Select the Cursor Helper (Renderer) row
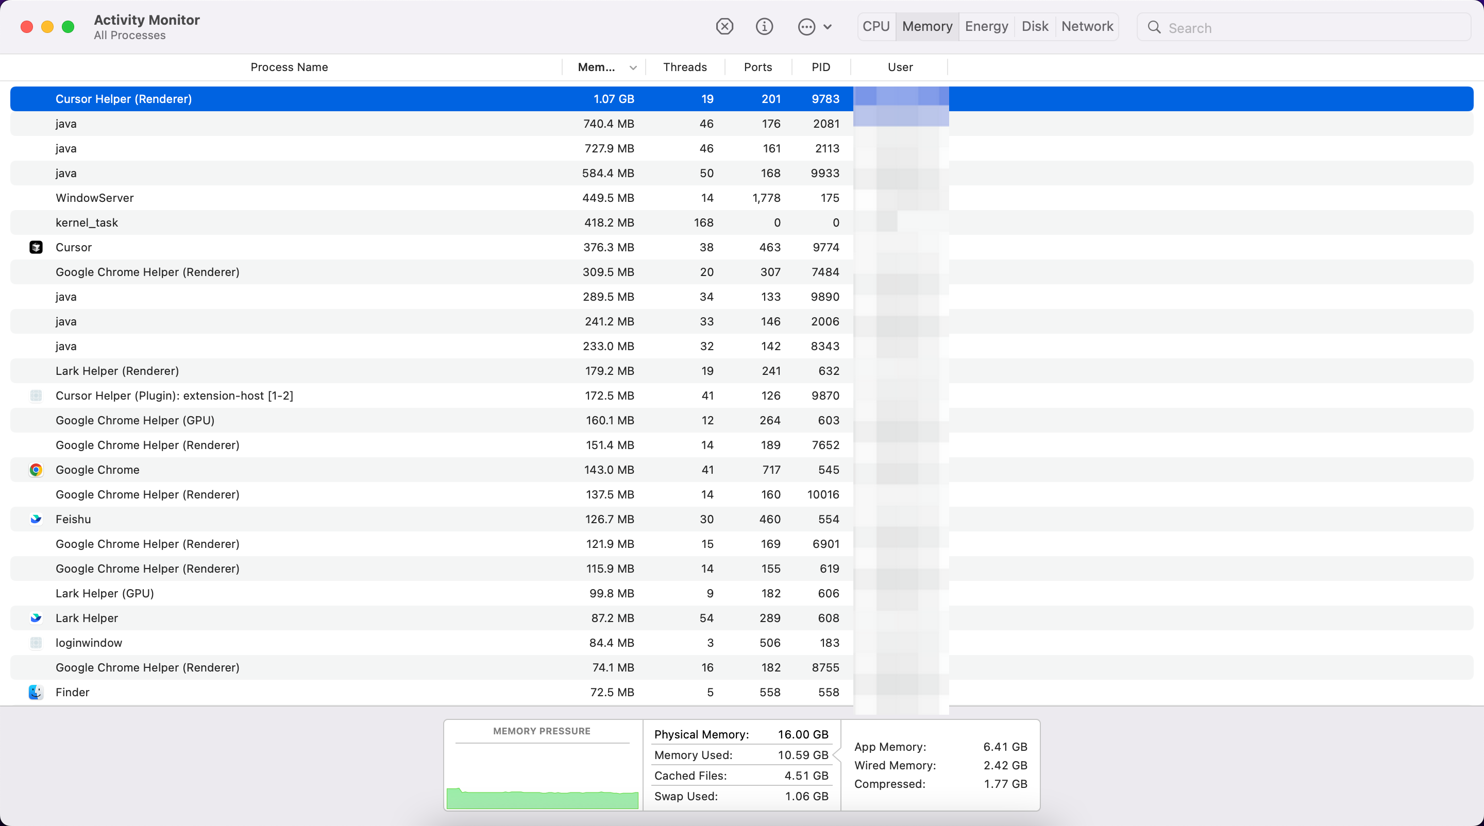 [741, 99]
